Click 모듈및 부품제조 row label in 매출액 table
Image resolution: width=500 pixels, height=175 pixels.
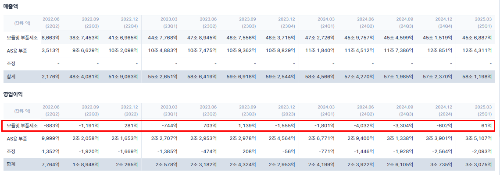tap(22, 38)
